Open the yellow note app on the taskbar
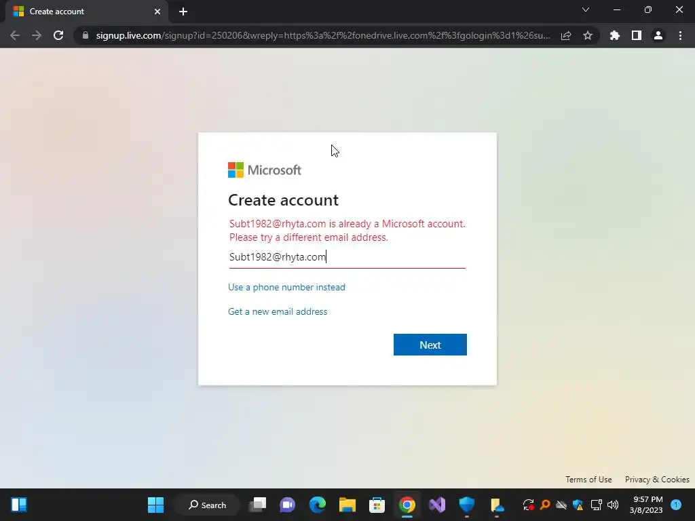Viewport: 695px width, 521px height. tap(497, 505)
